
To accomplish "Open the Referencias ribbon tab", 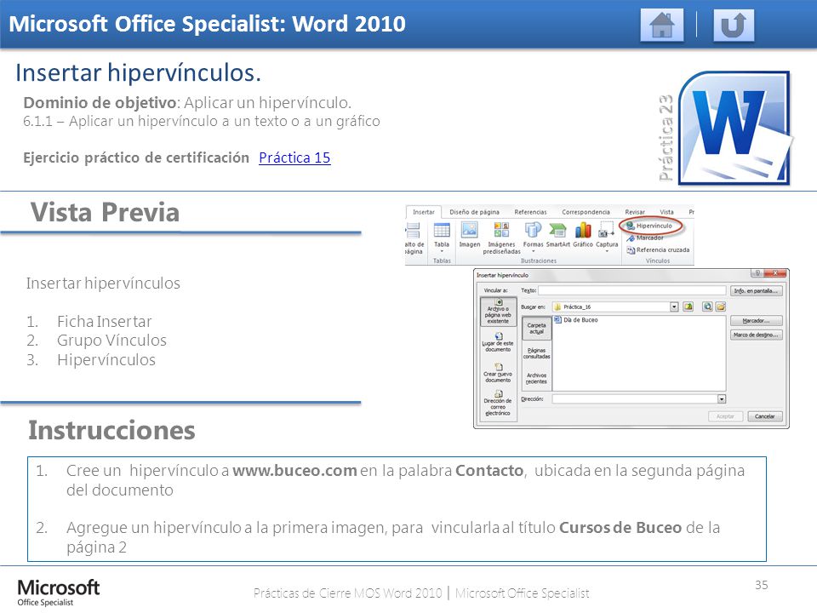I will (530, 212).
